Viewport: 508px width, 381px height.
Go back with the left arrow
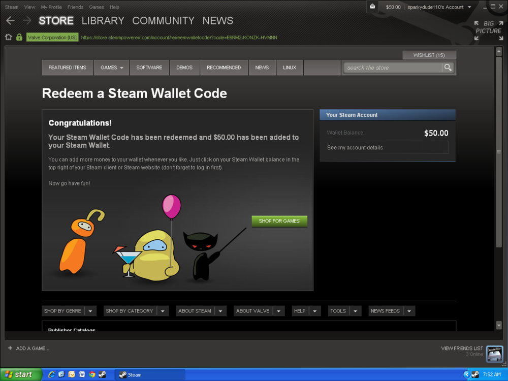tap(10, 21)
